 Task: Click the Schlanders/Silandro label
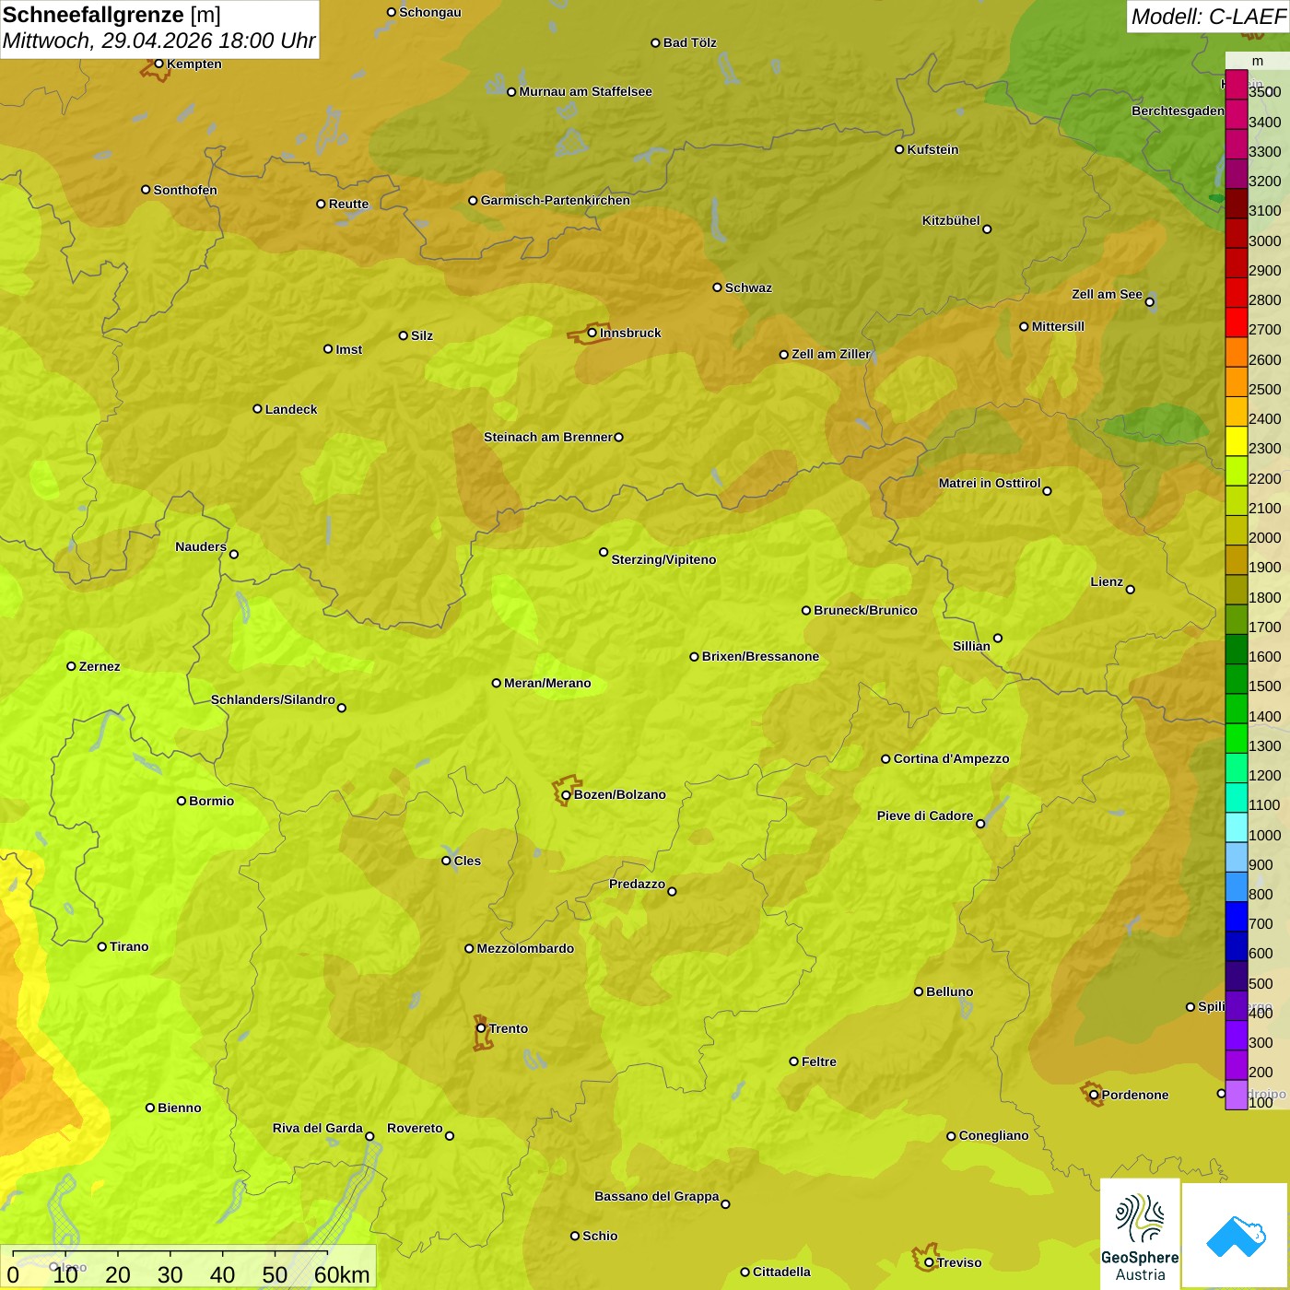pyautogui.click(x=273, y=699)
